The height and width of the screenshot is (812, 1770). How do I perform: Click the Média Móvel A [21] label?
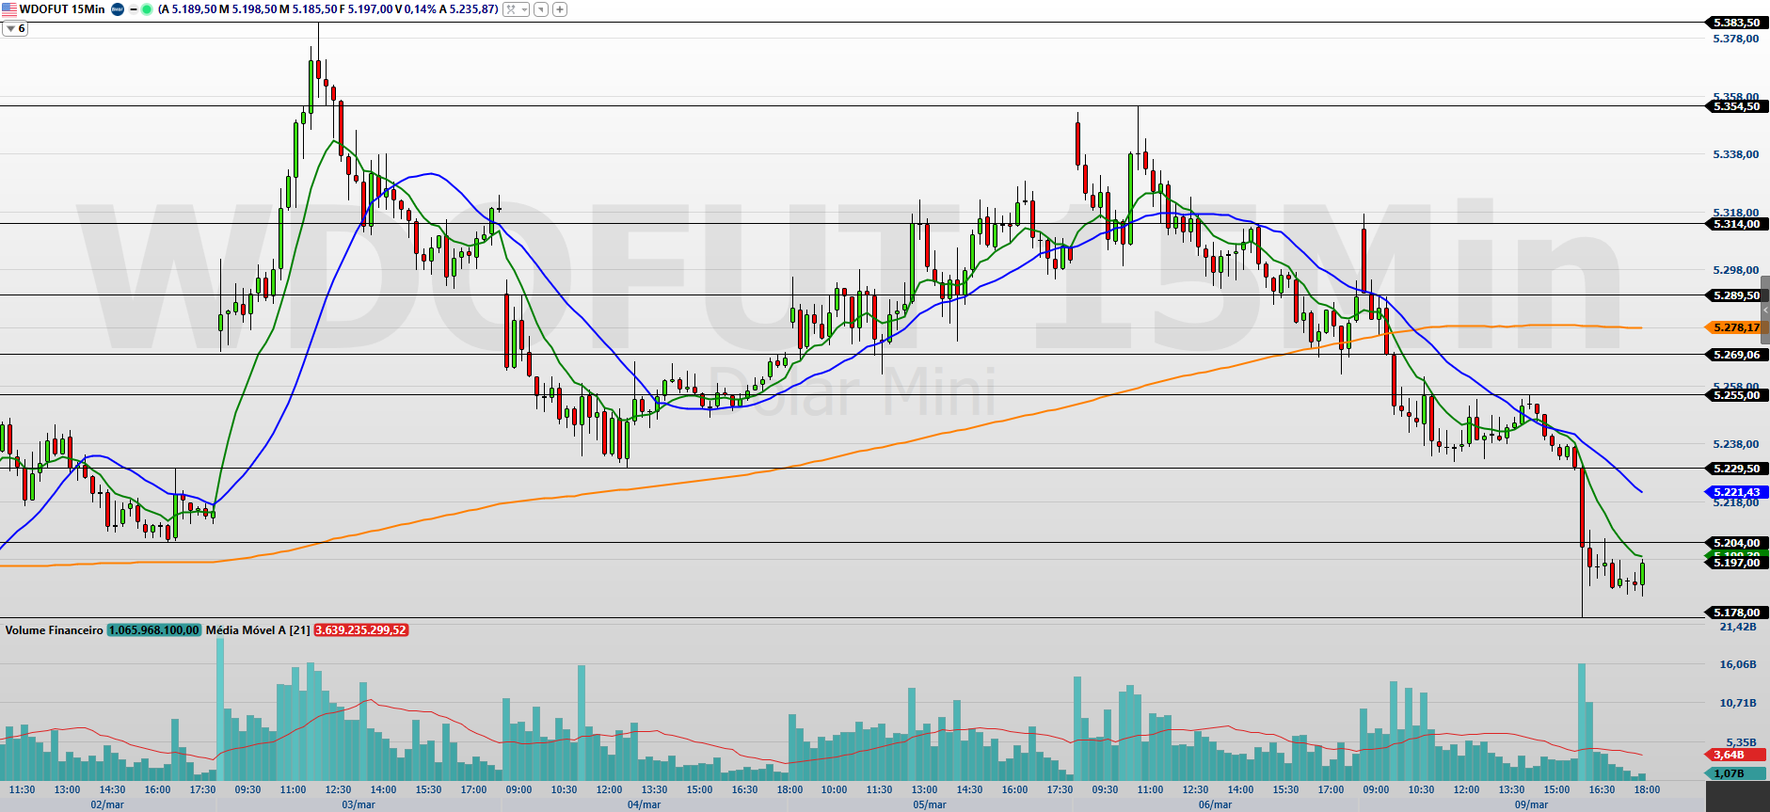pyautogui.click(x=257, y=630)
